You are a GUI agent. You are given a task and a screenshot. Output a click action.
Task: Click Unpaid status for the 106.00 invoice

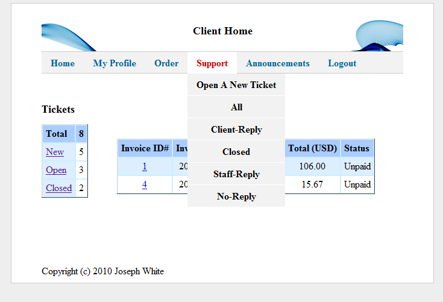[x=357, y=166]
